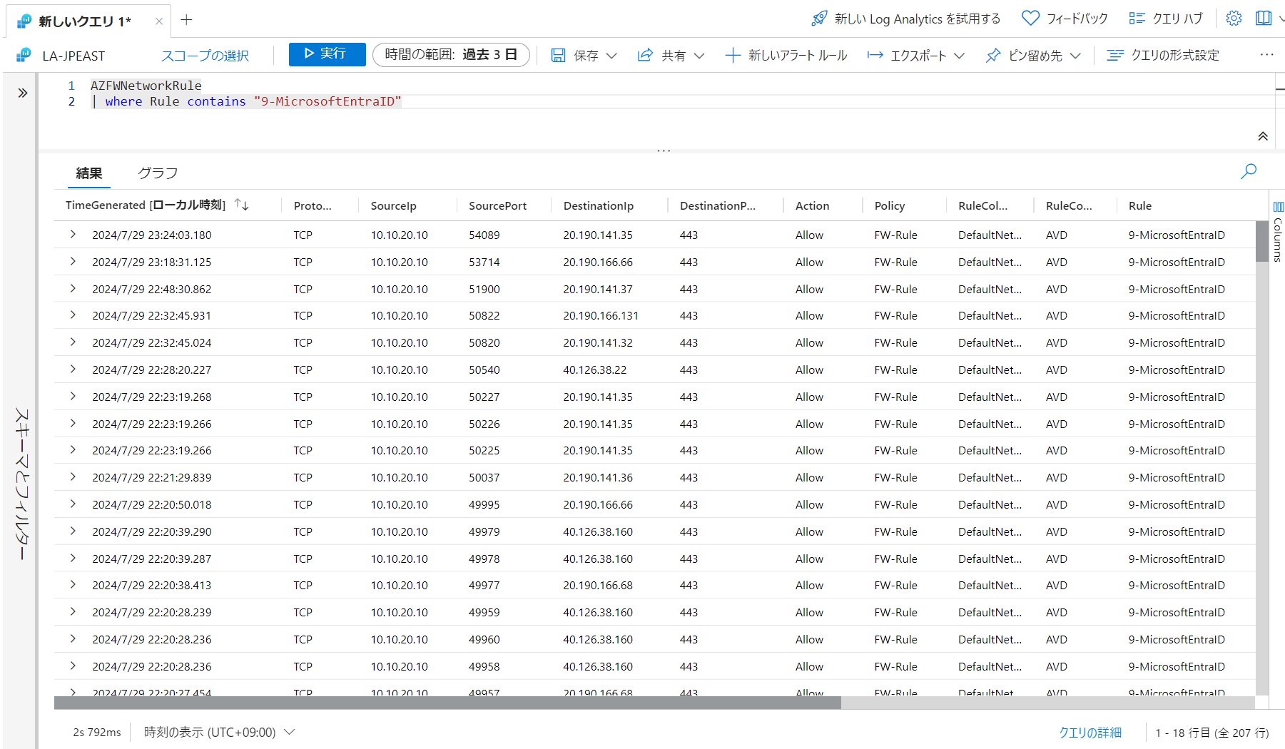1285x749 pixels.
Task: Expand the 共有 dropdown chevron
Action: [x=699, y=56]
